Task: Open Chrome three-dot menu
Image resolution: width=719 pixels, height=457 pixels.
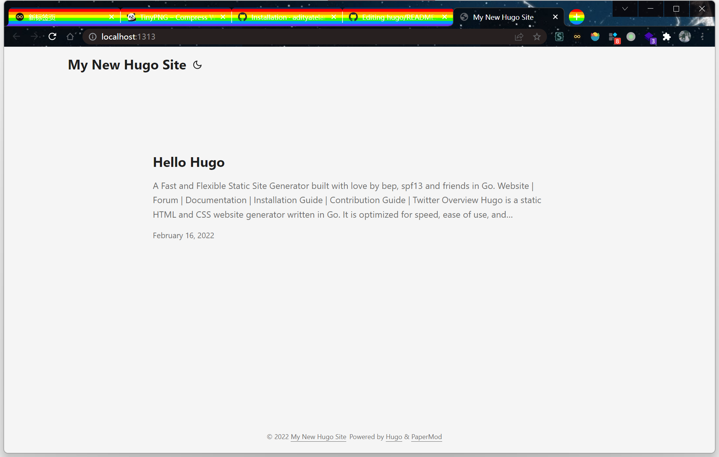Action: pos(703,37)
